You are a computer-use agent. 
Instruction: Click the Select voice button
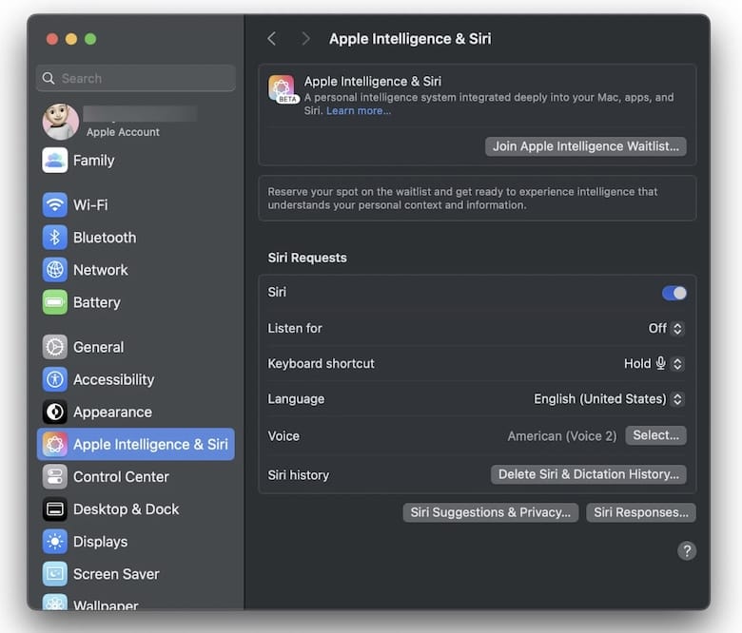[x=655, y=435]
